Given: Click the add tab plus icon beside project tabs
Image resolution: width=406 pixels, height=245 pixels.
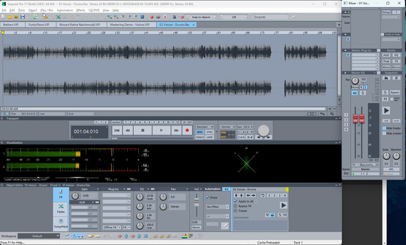Looking at the screenshot, I should (339, 25).
